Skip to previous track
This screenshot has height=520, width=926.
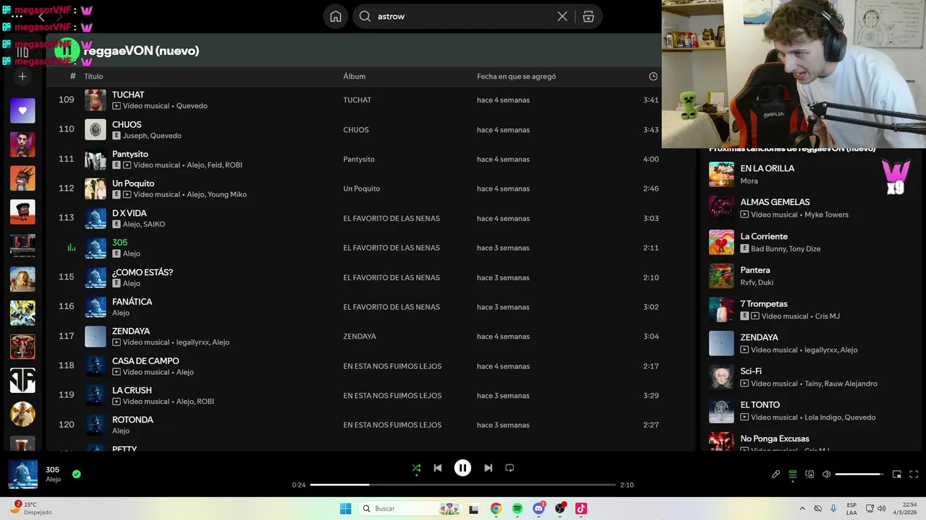coord(438,468)
